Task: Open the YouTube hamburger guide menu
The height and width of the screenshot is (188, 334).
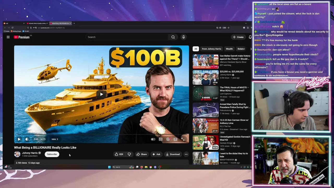Action: pos(8,37)
